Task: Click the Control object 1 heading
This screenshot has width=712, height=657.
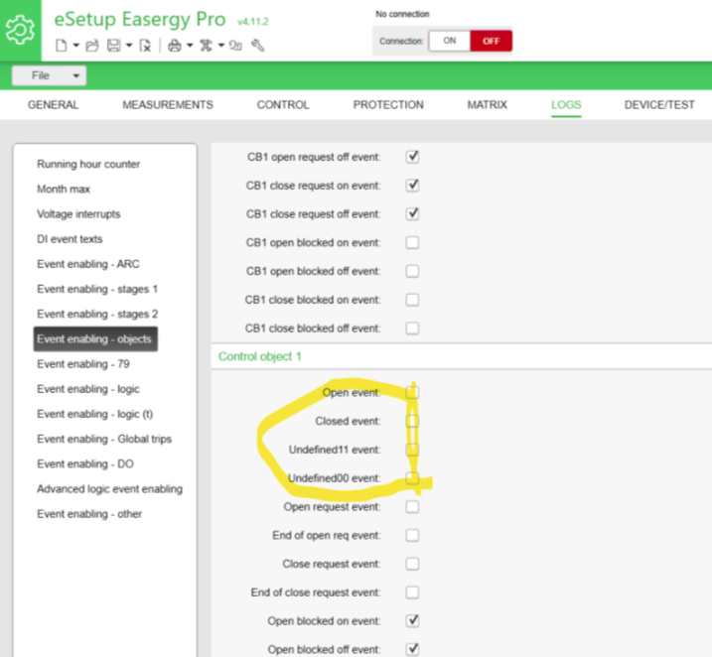Action: (260, 356)
